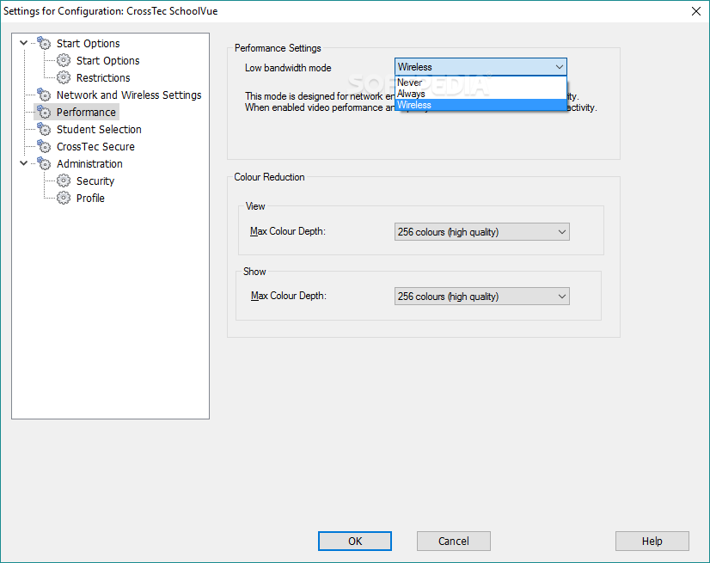Open CrossTec Secure settings
710x563 pixels.
(95, 147)
